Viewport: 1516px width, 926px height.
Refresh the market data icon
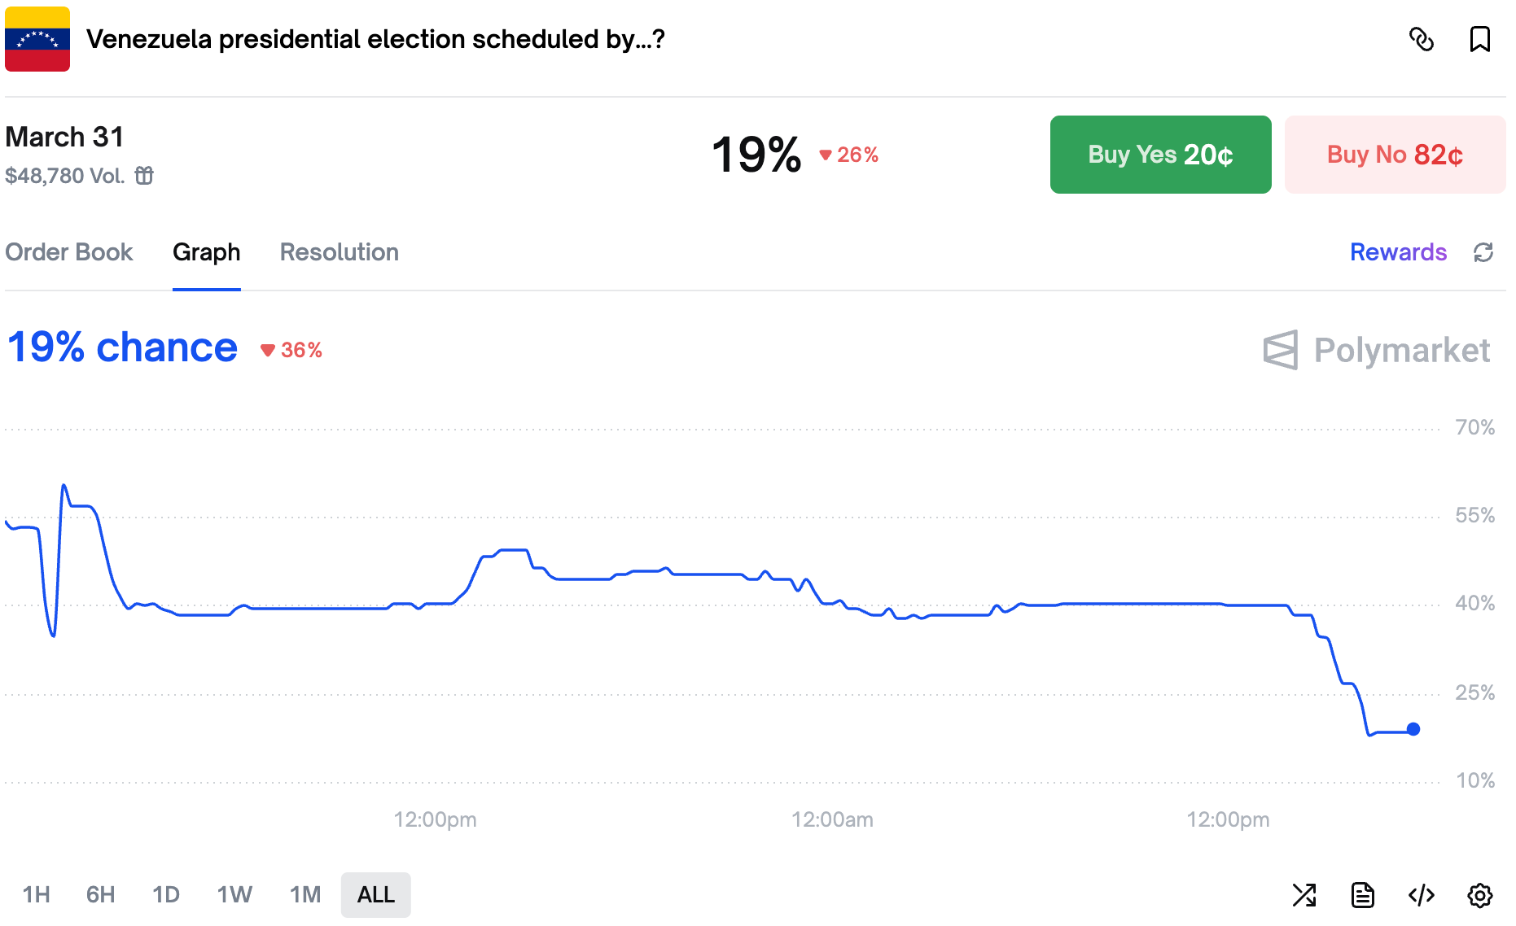click(x=1483, y=252)
